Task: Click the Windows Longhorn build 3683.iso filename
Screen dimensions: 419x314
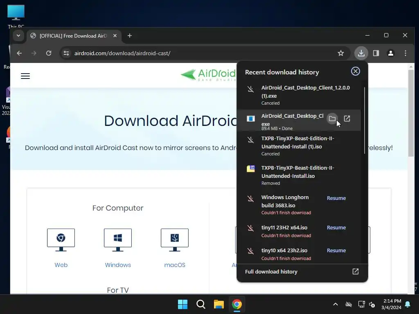Action: coord(285,201)
